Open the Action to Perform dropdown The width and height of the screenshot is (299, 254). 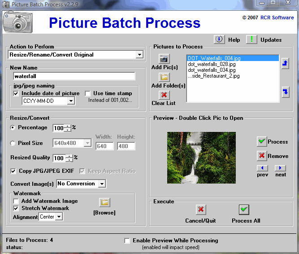click(139, 55)
